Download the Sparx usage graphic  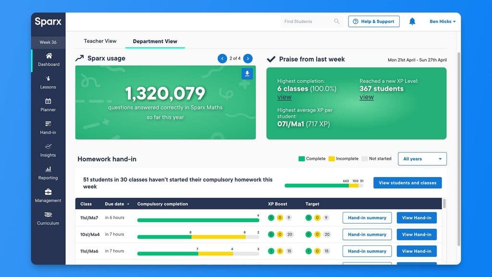coord(247,73)
